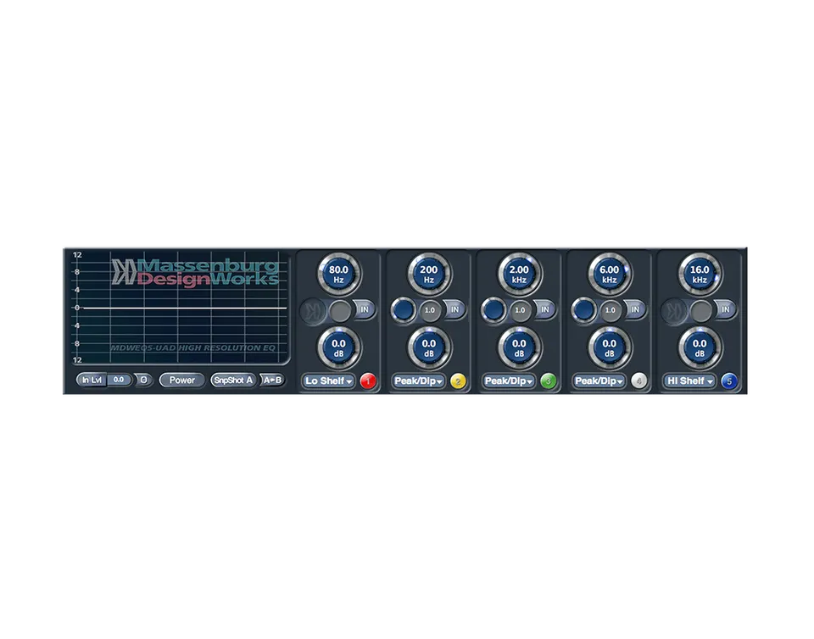The width and height of the screenshot is (814, 639).
Task: Click the 16.0 kHz frequency knob
Action: pyautogui.click(x=700, y=274)
